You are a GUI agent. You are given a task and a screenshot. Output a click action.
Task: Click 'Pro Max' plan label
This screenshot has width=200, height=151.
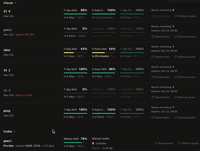click(8, 146)
